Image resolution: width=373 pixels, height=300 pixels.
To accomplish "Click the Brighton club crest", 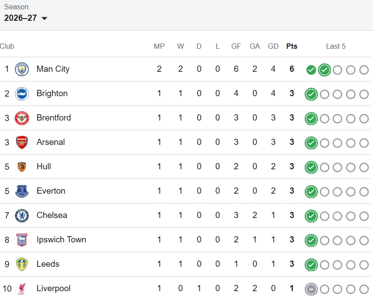I will tap(22, 94).
